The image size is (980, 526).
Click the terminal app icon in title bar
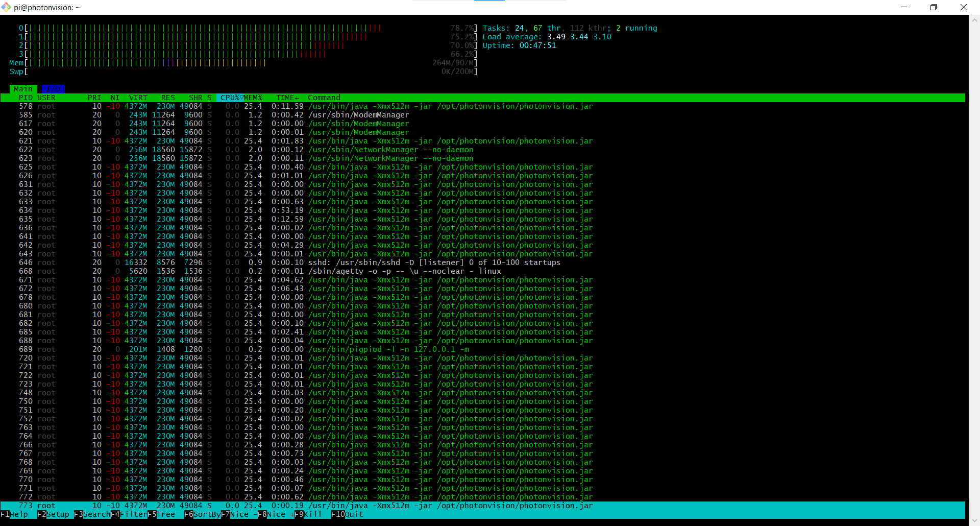pyautogui.click(x=6, y=7)
